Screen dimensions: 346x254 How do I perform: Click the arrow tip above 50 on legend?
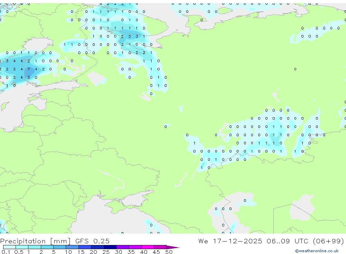173,247
